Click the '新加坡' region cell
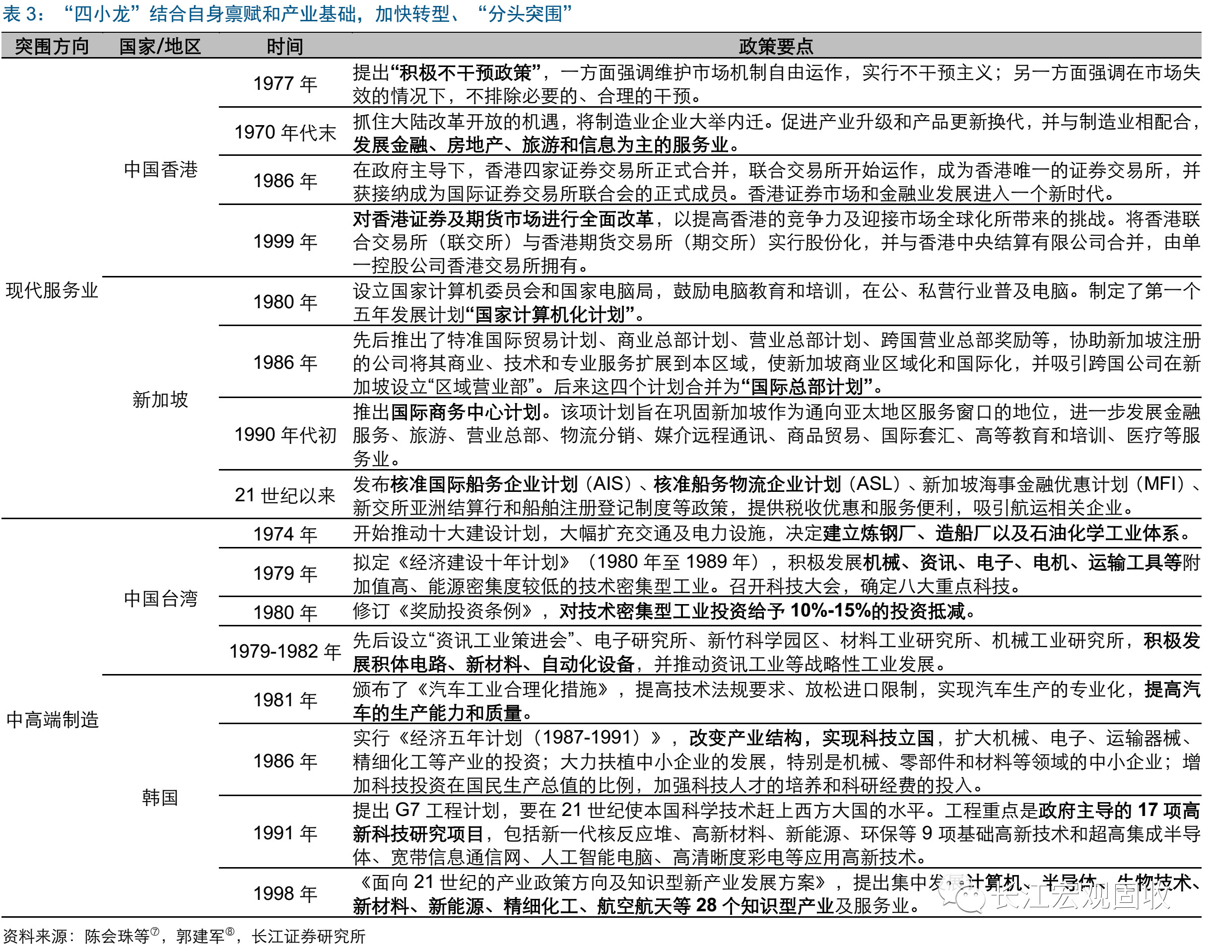 pos(160,399)
